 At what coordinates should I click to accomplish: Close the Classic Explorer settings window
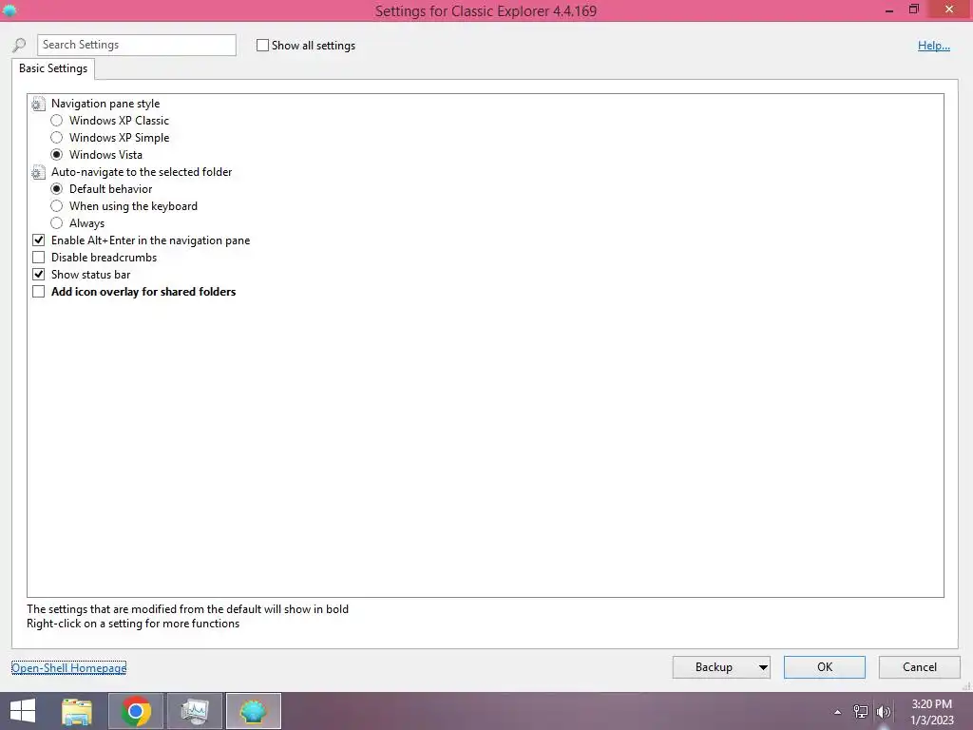(949, 10)
